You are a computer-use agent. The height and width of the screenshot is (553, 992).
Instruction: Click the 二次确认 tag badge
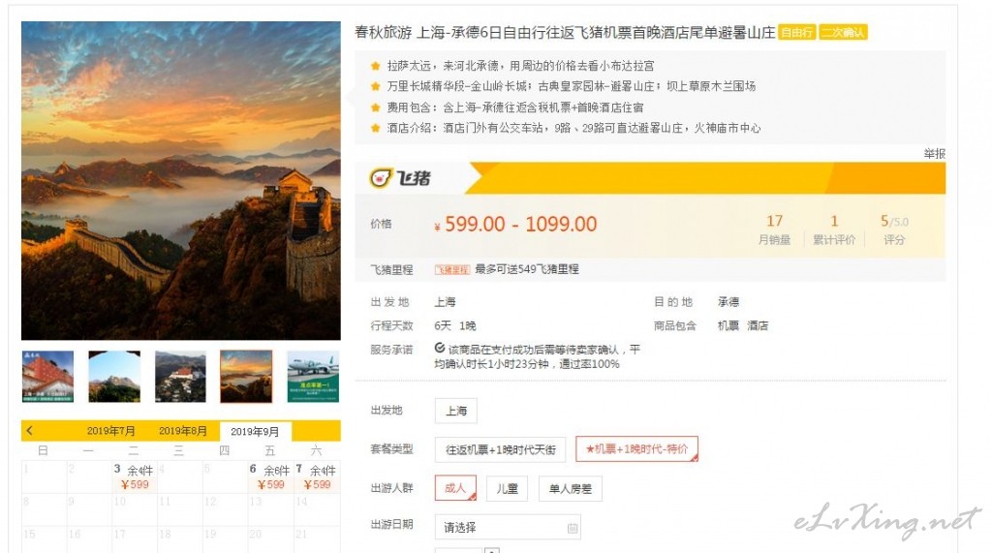coord(842,32)
